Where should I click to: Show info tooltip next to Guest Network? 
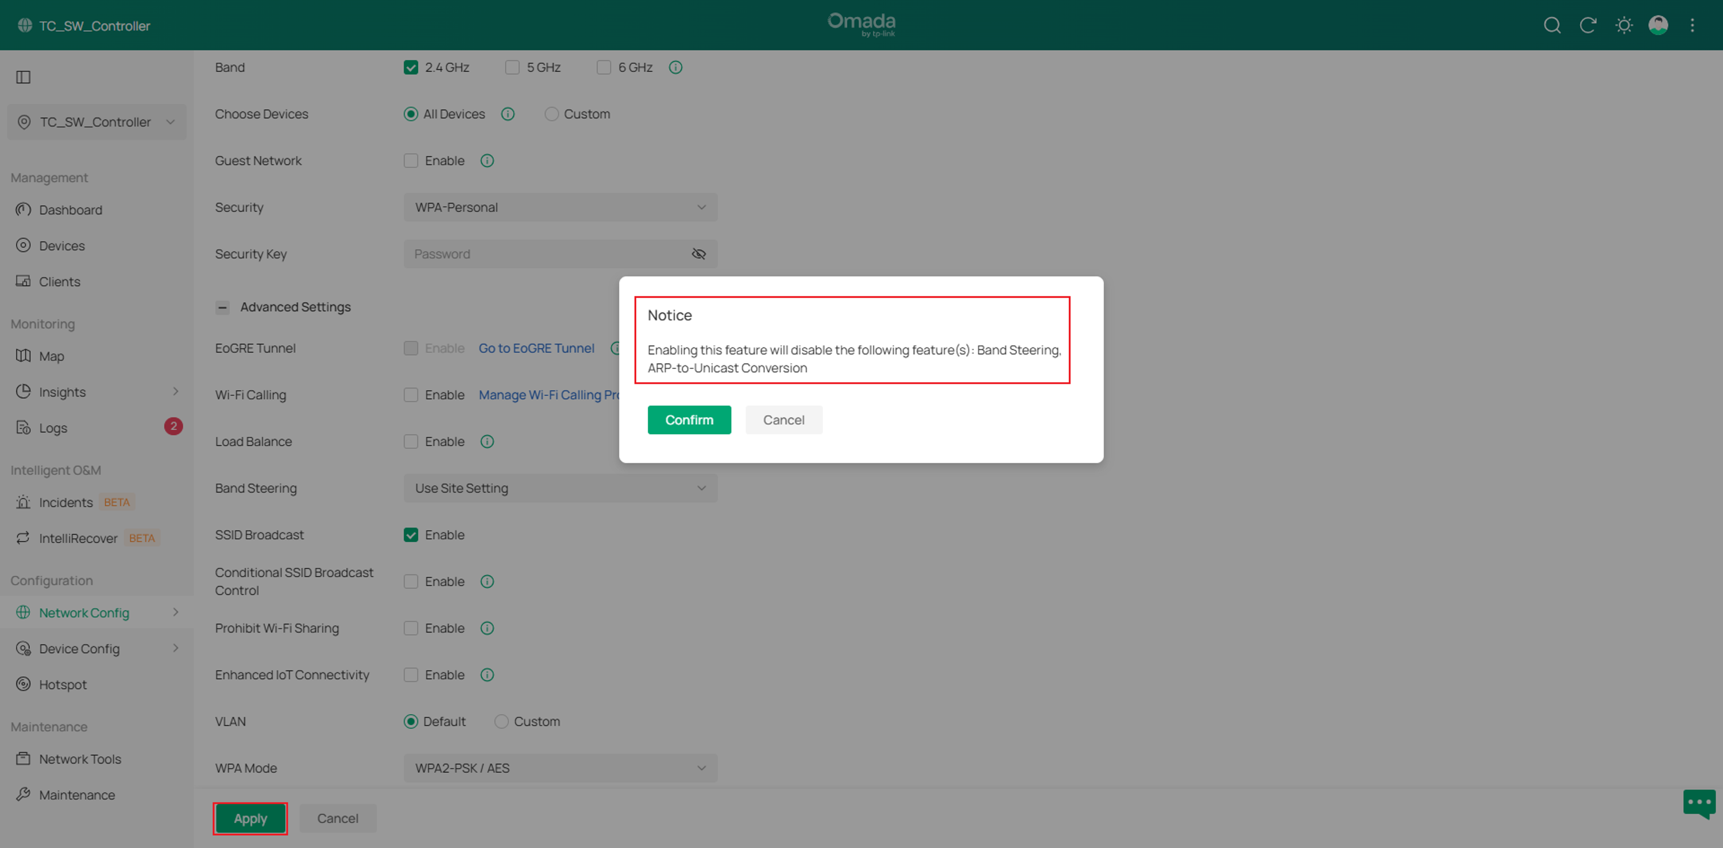click(487, 161)
